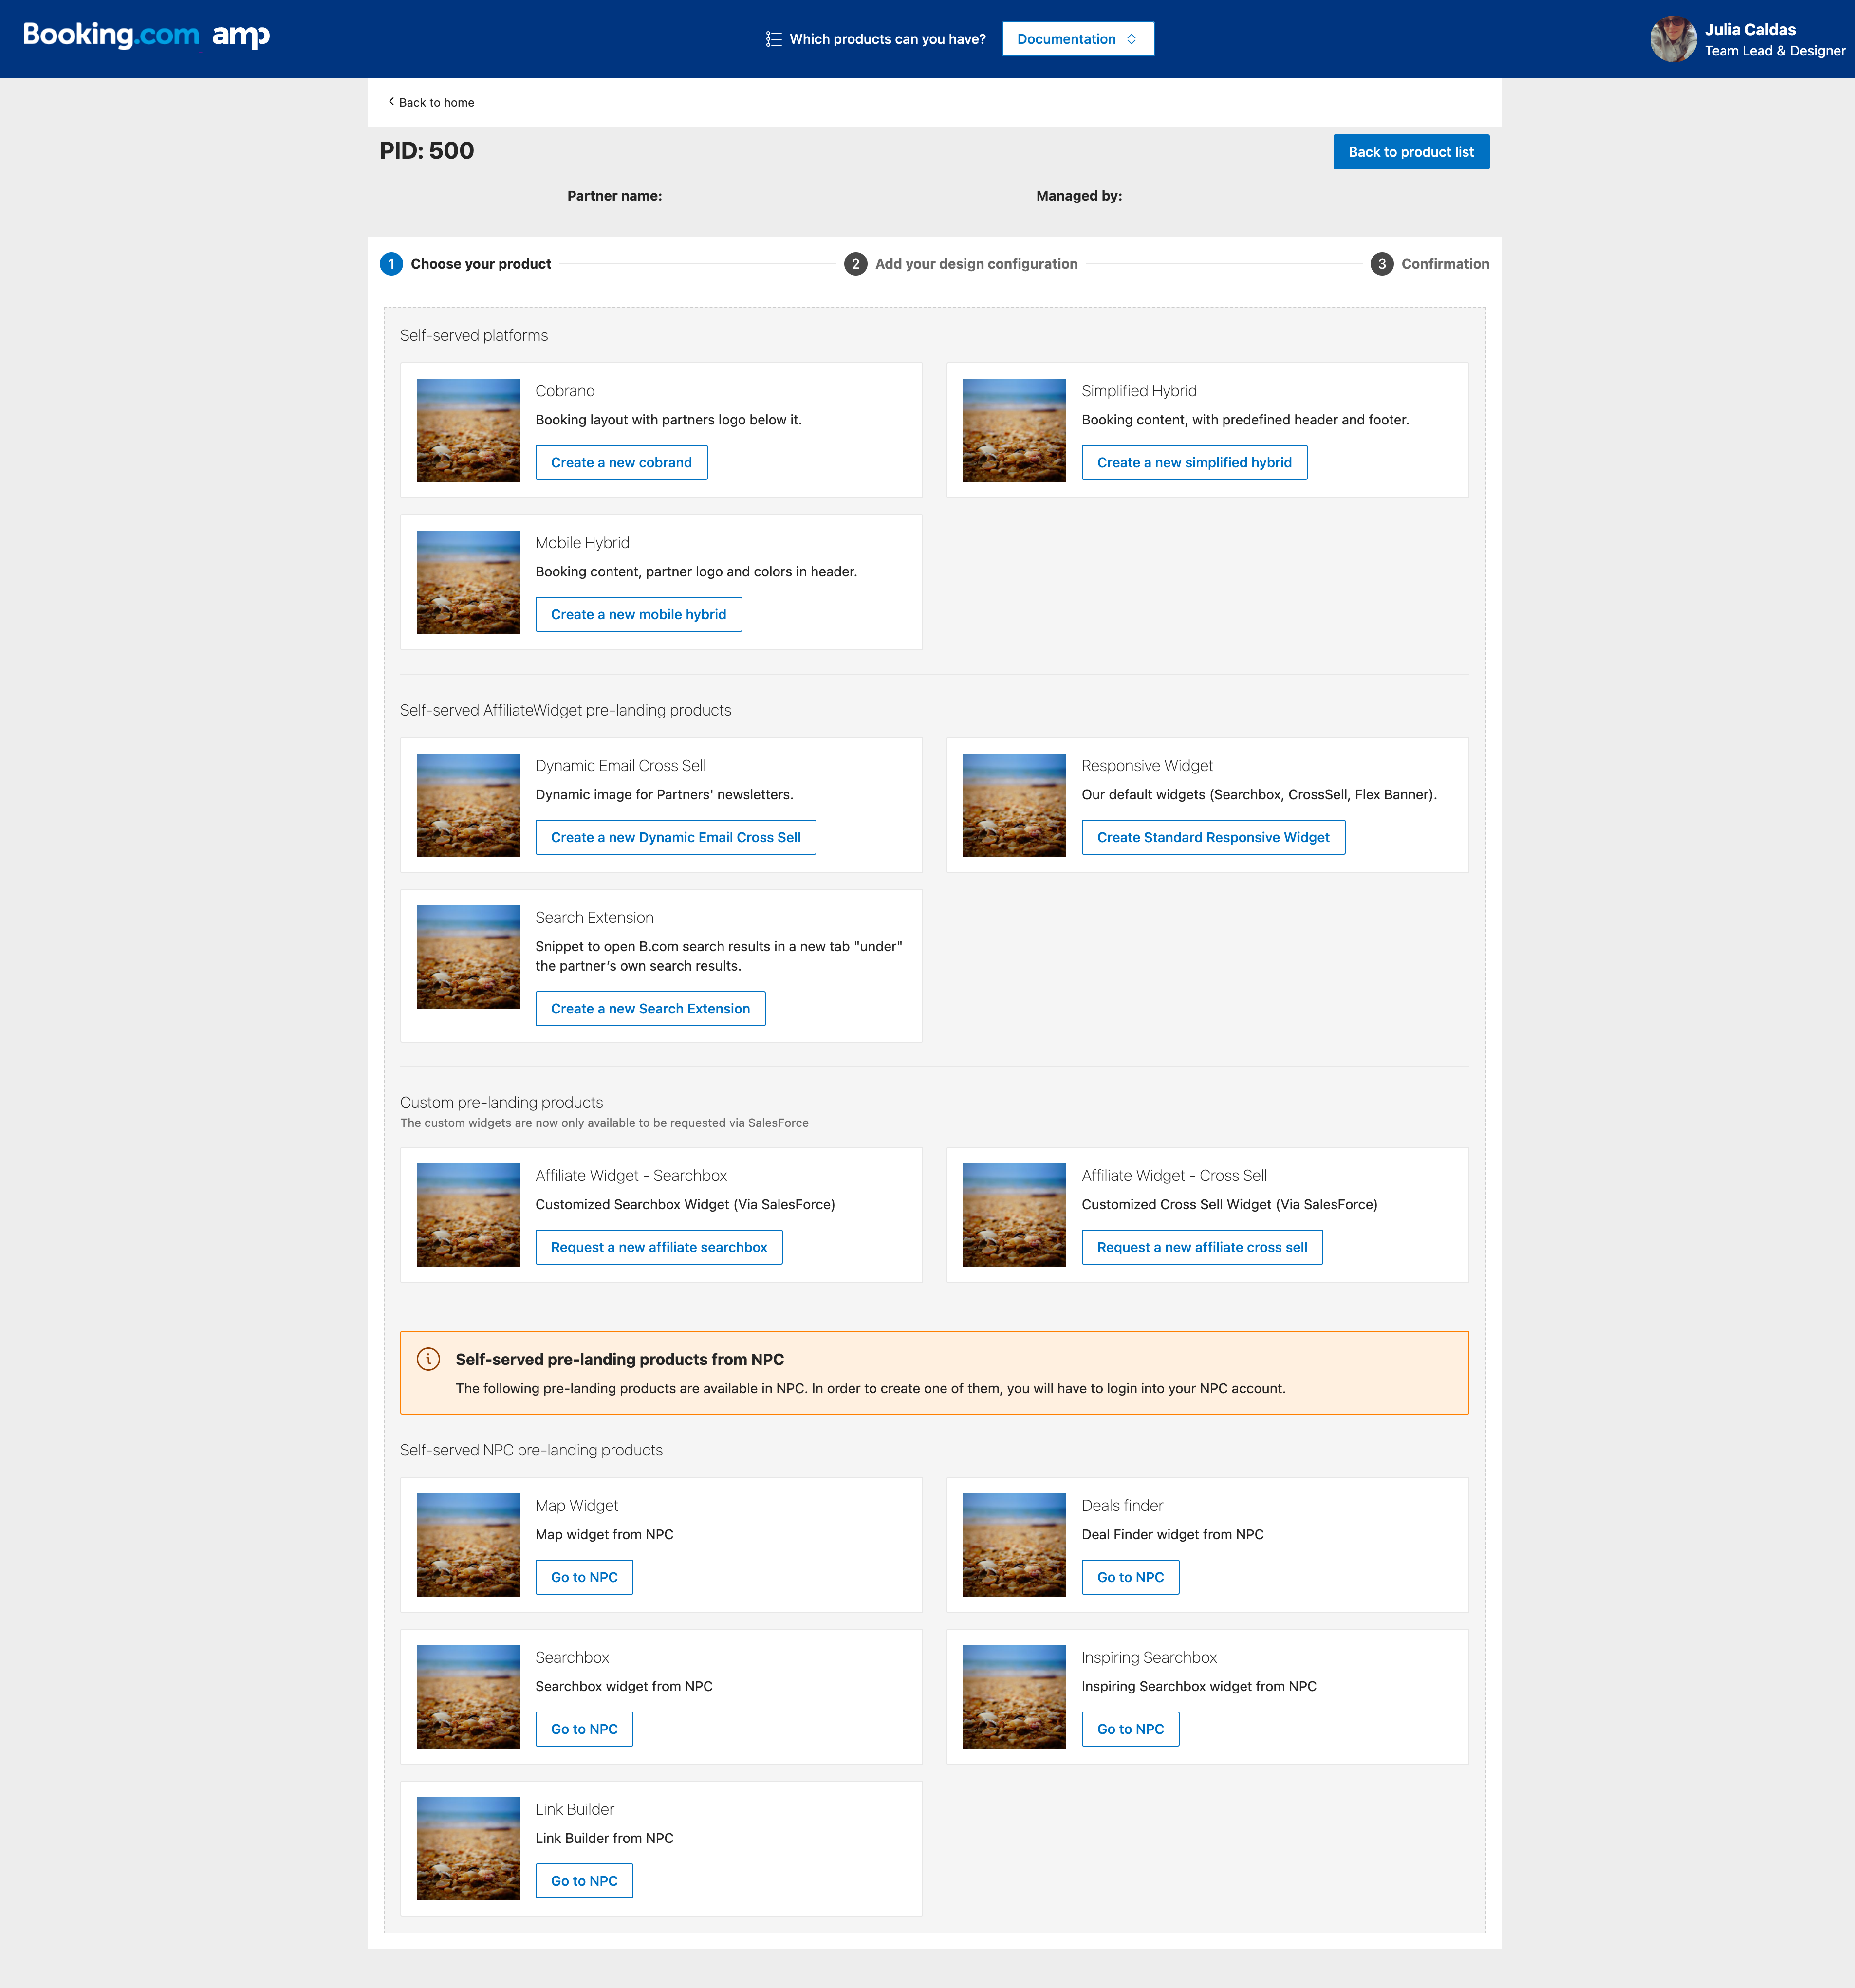Click Go to NPC under Deals finder
The width and height of the screenshot is (1855, 1988).
click(x=1130, y=1578)
